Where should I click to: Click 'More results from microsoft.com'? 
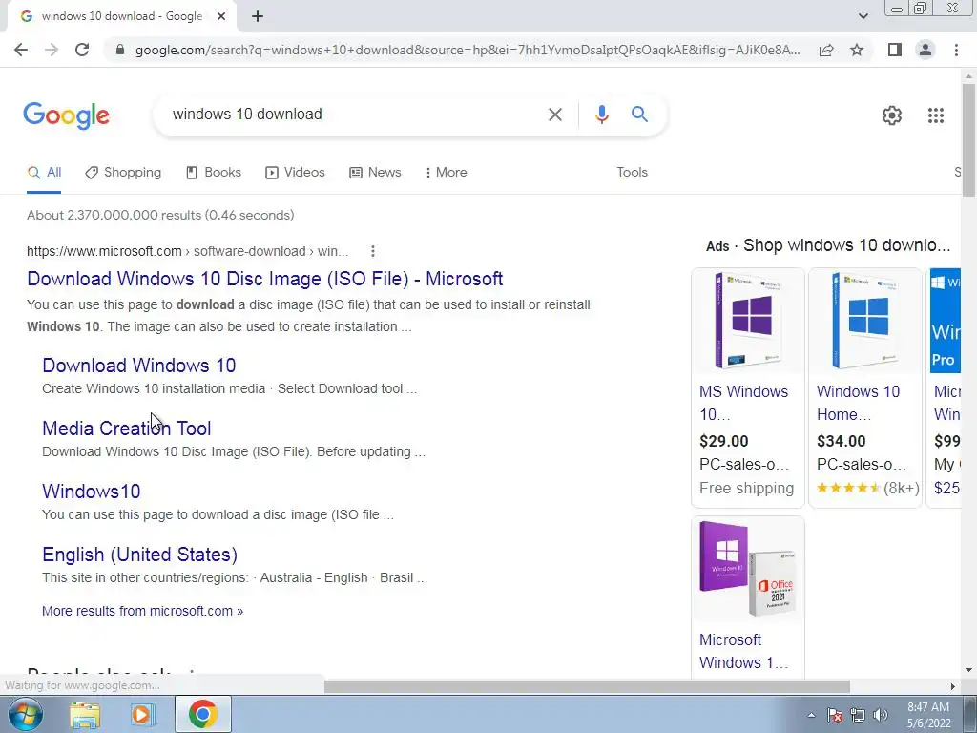[x=143, y=611]
